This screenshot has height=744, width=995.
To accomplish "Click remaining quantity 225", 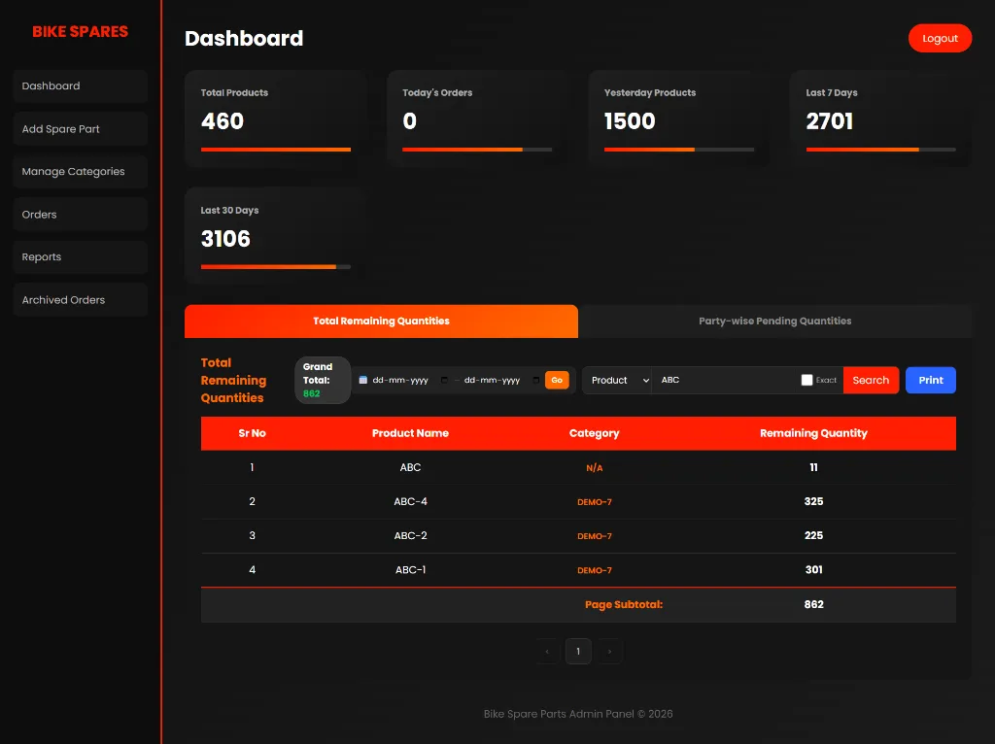I will pos(813,536).
